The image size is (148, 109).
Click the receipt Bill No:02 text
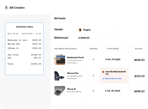point(13,34)
